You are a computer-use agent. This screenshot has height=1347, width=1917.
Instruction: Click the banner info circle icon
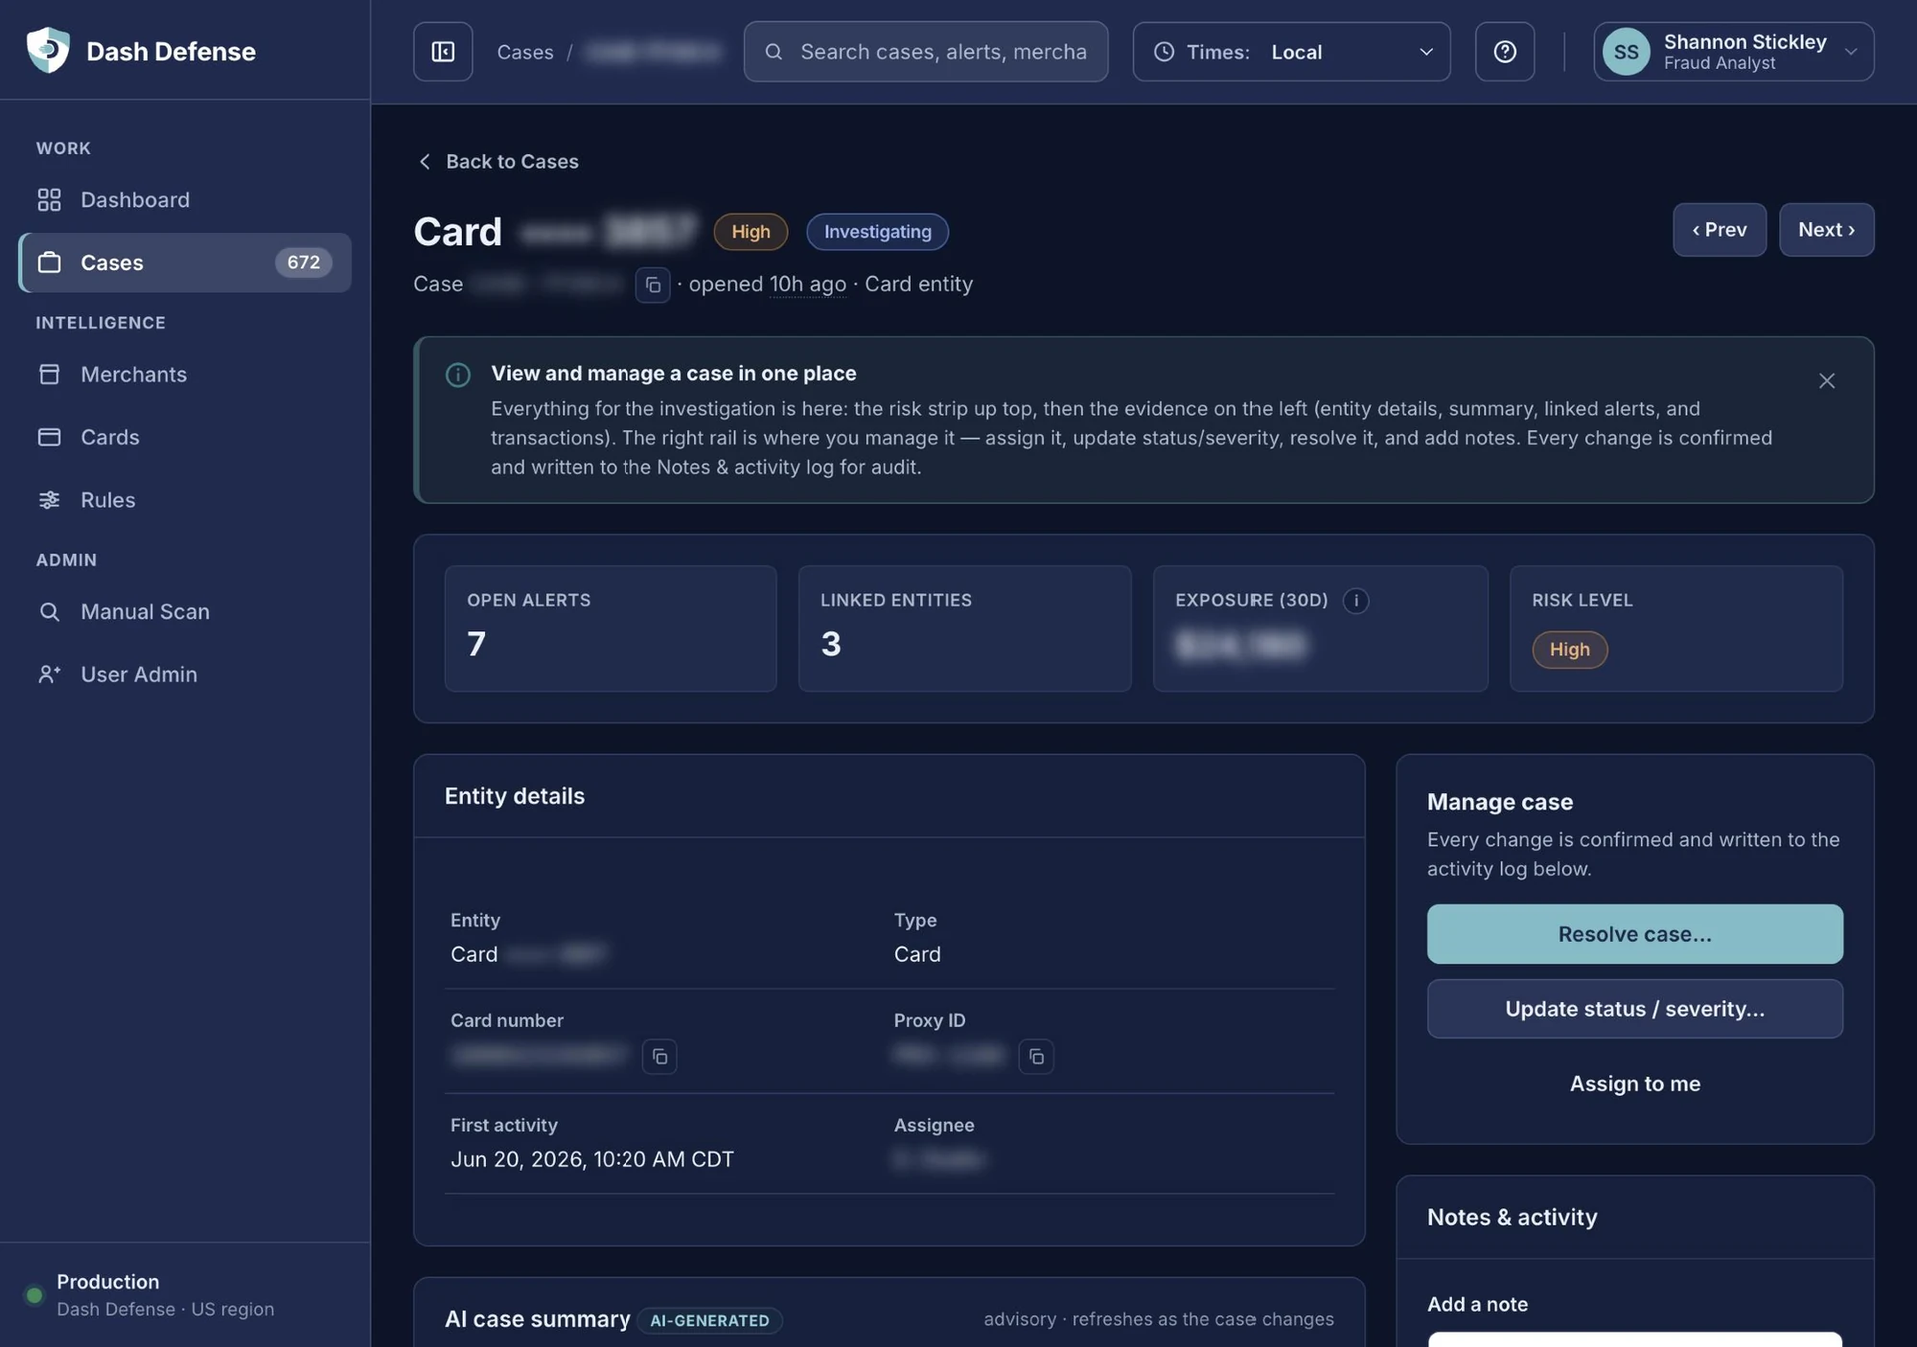point(458,375)
